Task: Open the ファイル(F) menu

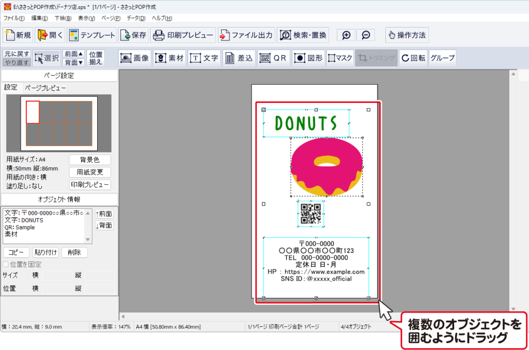Action: coord(14,18)
